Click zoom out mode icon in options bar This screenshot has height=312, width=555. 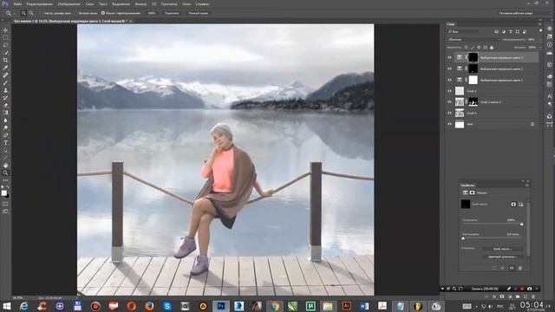[x=31, y=13]
